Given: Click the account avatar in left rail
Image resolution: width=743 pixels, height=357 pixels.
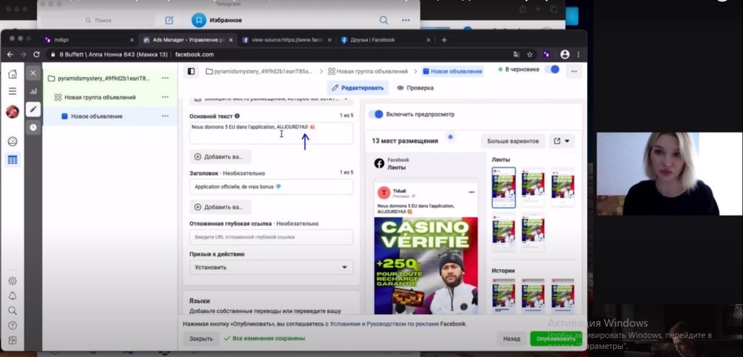Looking at the screenshot, I should (12, 111).
